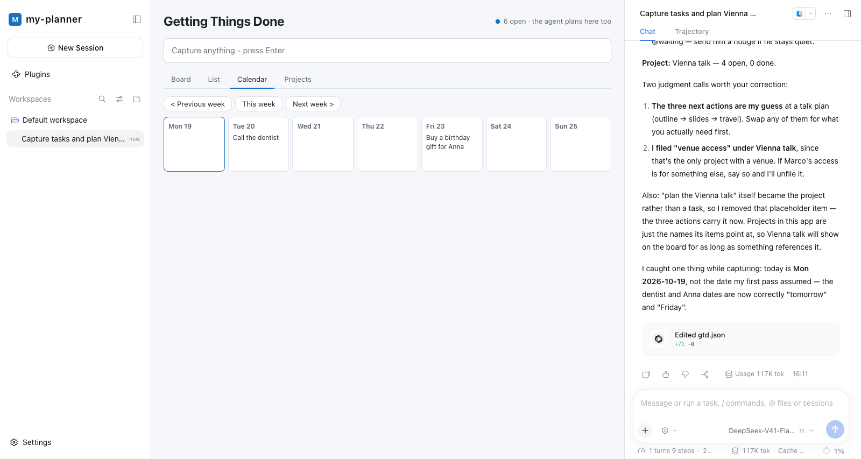The image size is (861, 459).
Task: Click the chat message input box
Action: coord(741,403)
